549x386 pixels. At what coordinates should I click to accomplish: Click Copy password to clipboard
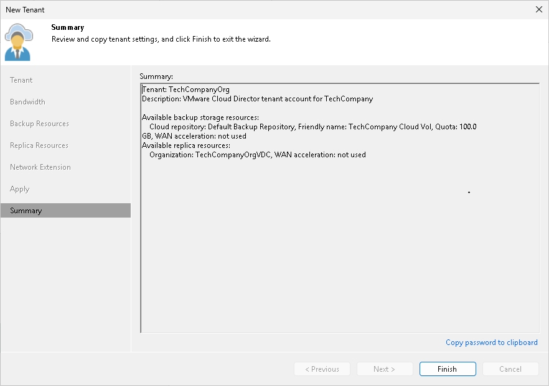tap(491, 342)
